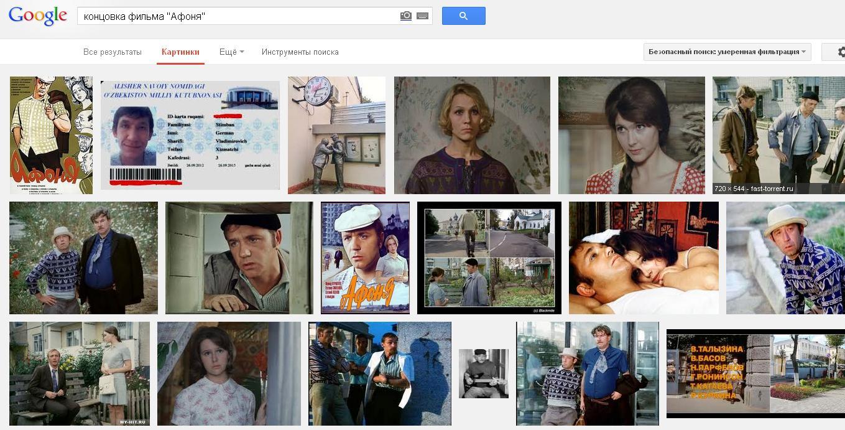Open the man in cap at window image

[x=239, y=258]
